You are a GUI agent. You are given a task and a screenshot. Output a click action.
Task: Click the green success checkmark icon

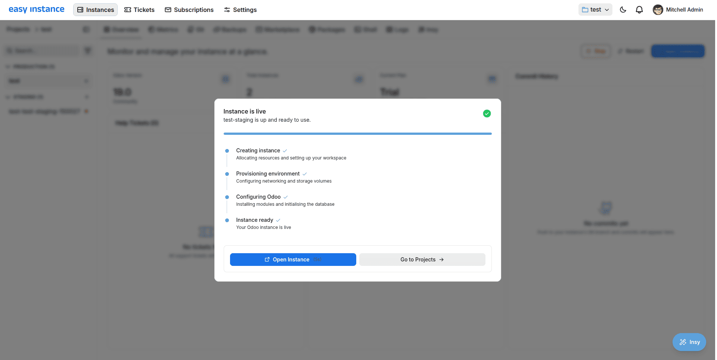click(487, 114)
